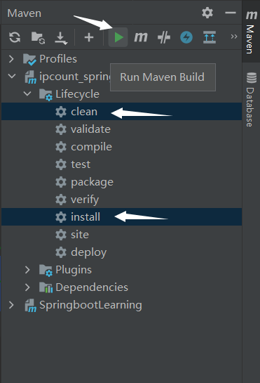Click gear icon beside compile goal
Screen dimensions: 260x383
[61, 147]
